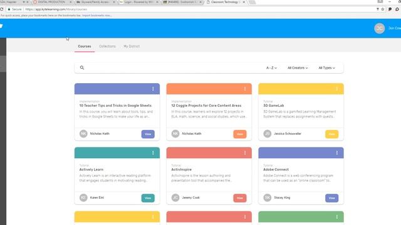Click Karen Ekl avatar icon
This screenshot has height=225, width=401.
[83, 197]
